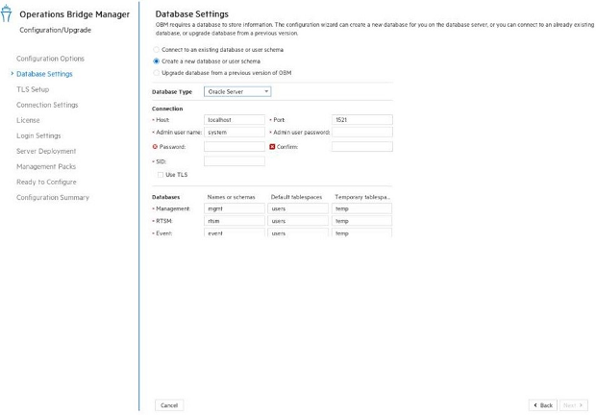Go to Ready to Configure step
The width and height of the screenshot is (596, 415).
tap(46, 183)
